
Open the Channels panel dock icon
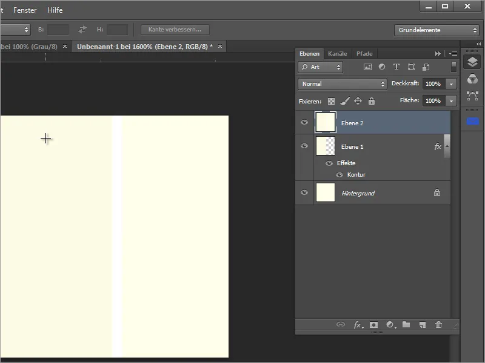click(x=472, y=79)
